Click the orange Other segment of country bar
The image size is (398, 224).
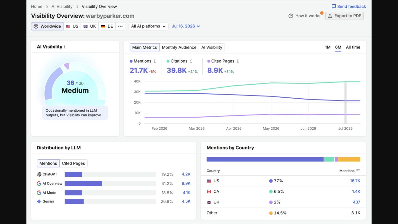[x=349, y=159]
